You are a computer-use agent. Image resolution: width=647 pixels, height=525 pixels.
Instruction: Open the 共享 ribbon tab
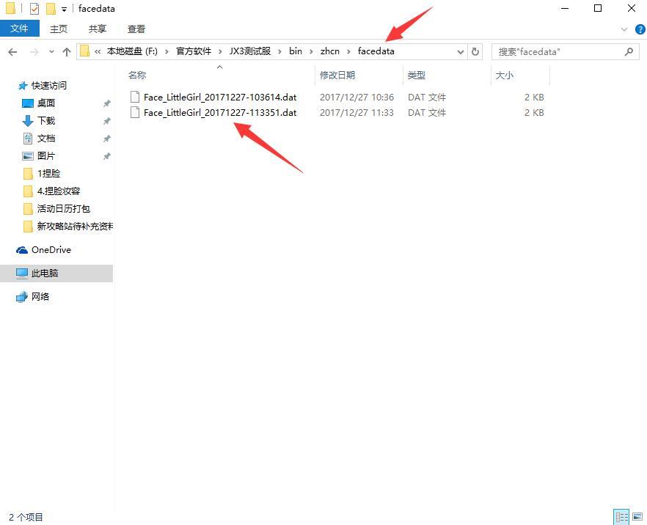pos(98,29)
